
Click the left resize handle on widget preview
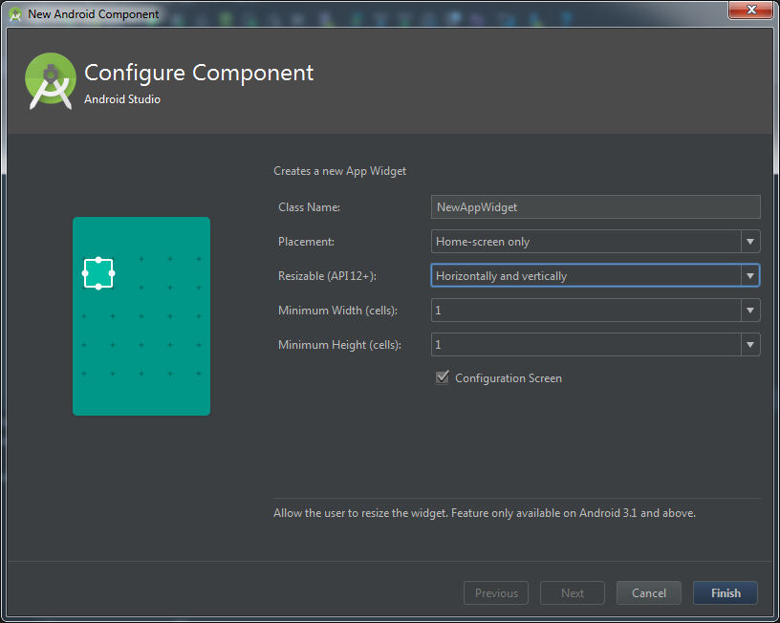coord(85,273)
